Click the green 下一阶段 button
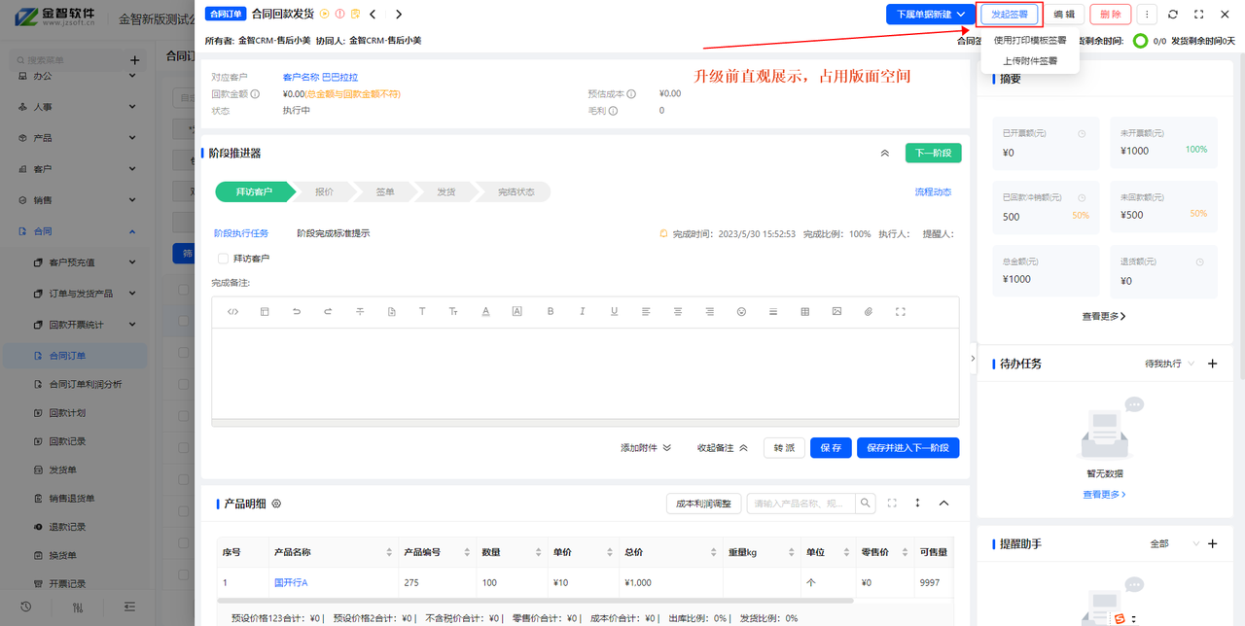1245x626 pixels. [x=934, y=154]
